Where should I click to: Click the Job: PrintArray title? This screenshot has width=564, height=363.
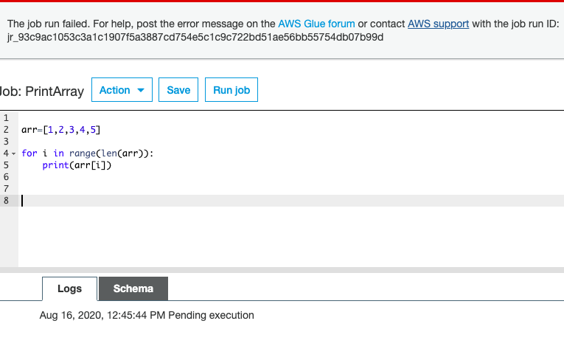point(41,91)
